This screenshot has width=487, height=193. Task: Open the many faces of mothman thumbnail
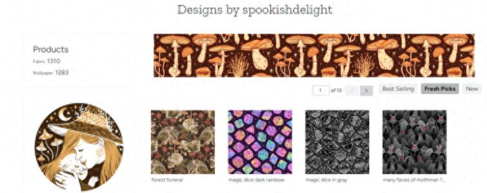pos(414,142)
